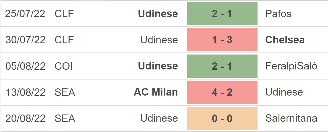Image resolution: width=328 pixels, height=132 pixels.
Task: Click the date 25/07/22
Action: 25,14
